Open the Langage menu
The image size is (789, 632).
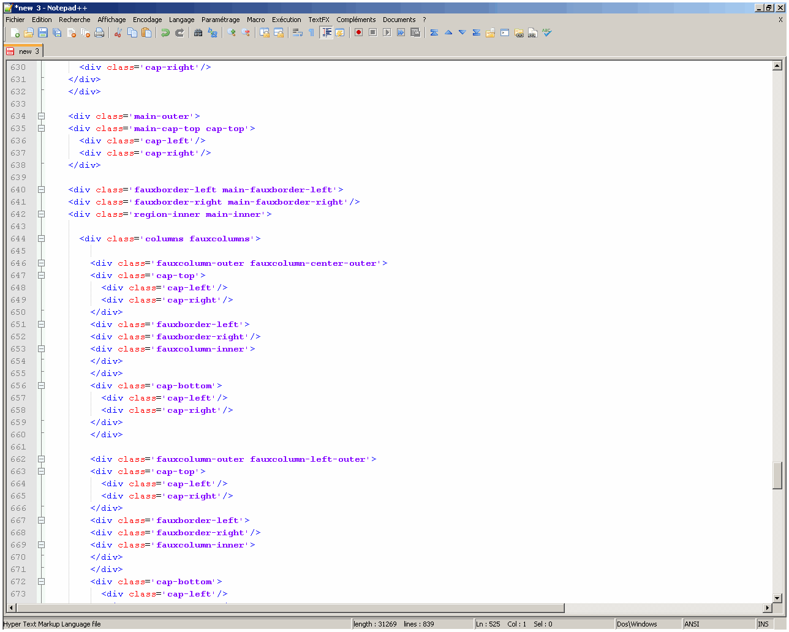point(182,20)
